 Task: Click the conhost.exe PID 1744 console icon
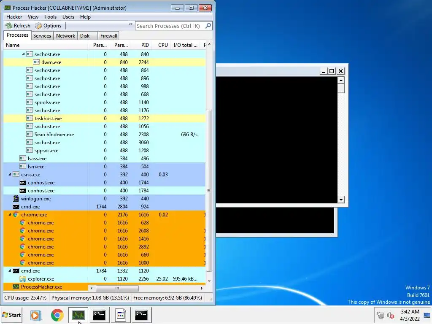23,183
